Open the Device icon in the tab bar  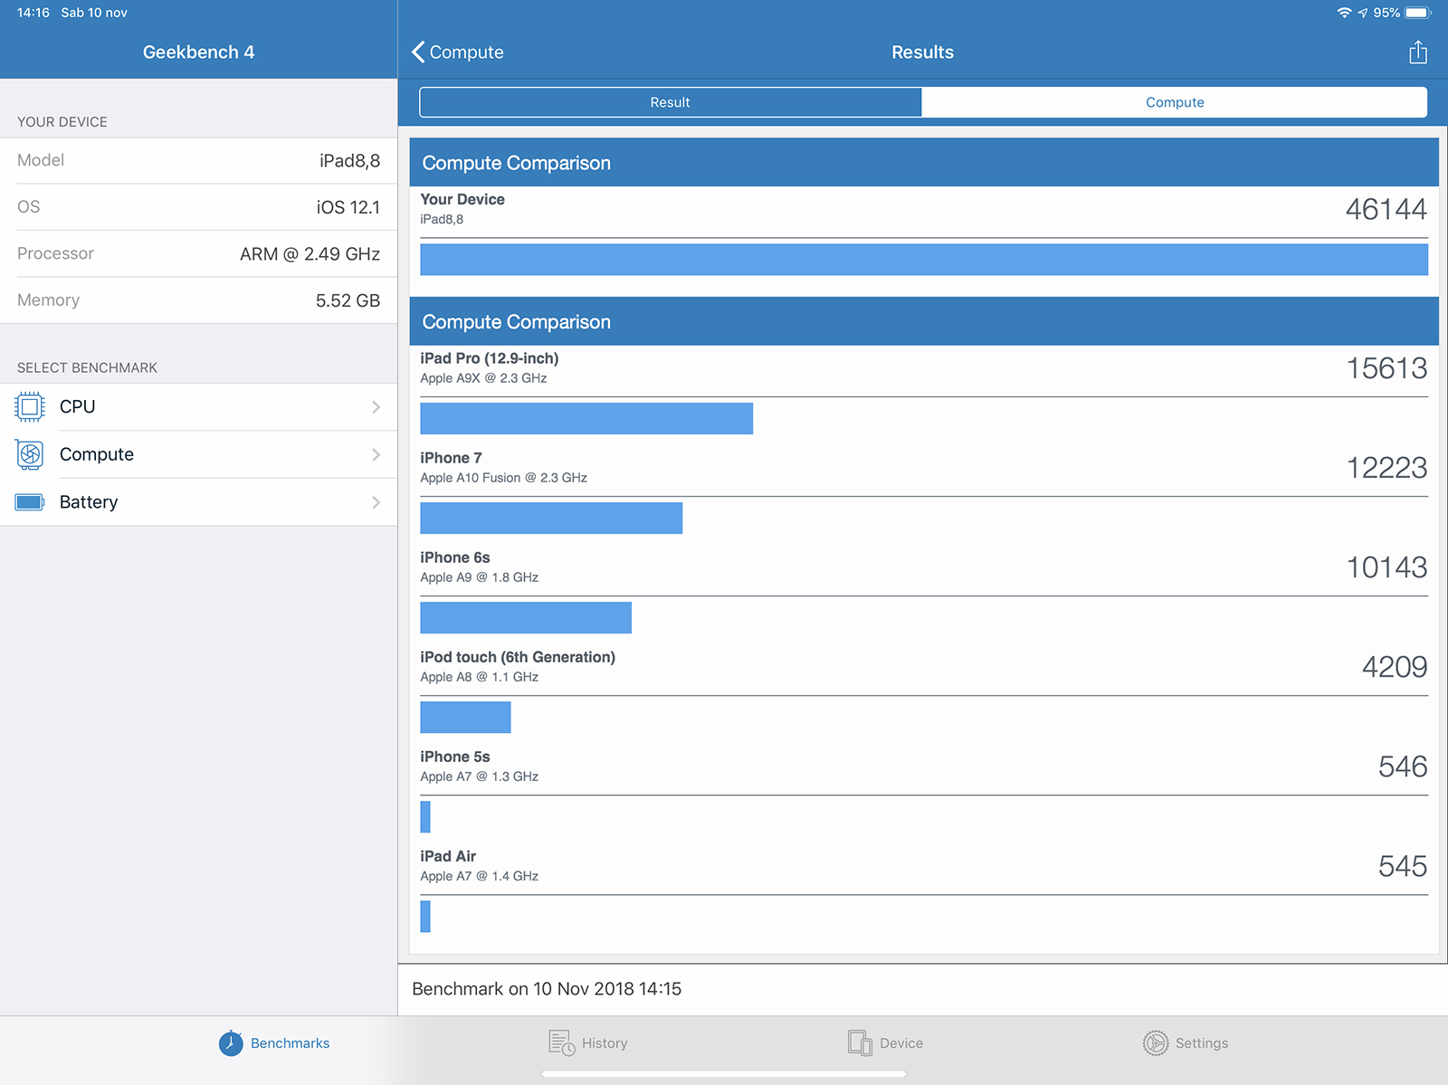(860, 1042)
